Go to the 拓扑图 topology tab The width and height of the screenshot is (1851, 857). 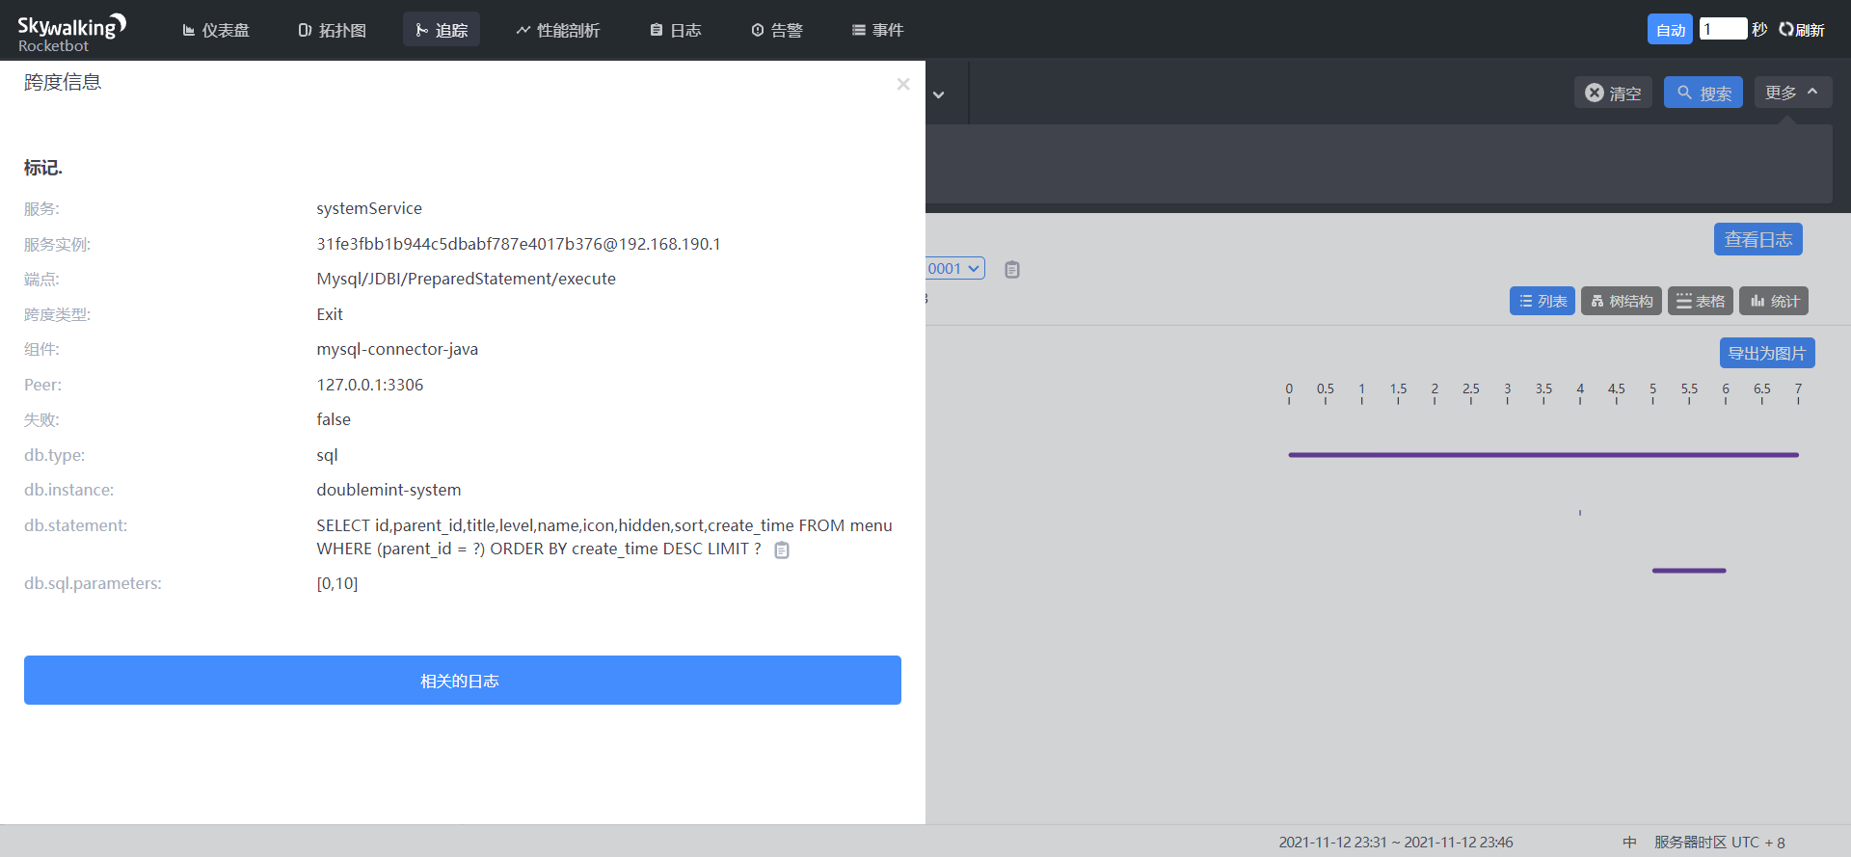coord(333,30)
